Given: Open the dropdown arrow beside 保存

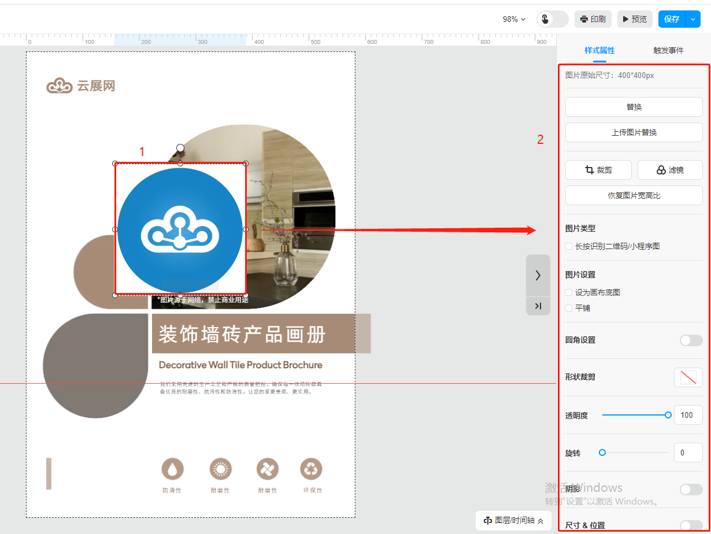Looking at the screenshot, I should pos(693,19).
